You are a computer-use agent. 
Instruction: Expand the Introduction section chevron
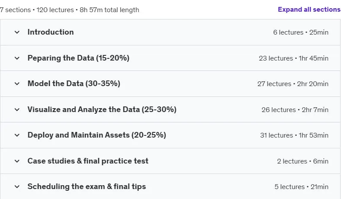[17, 32]
